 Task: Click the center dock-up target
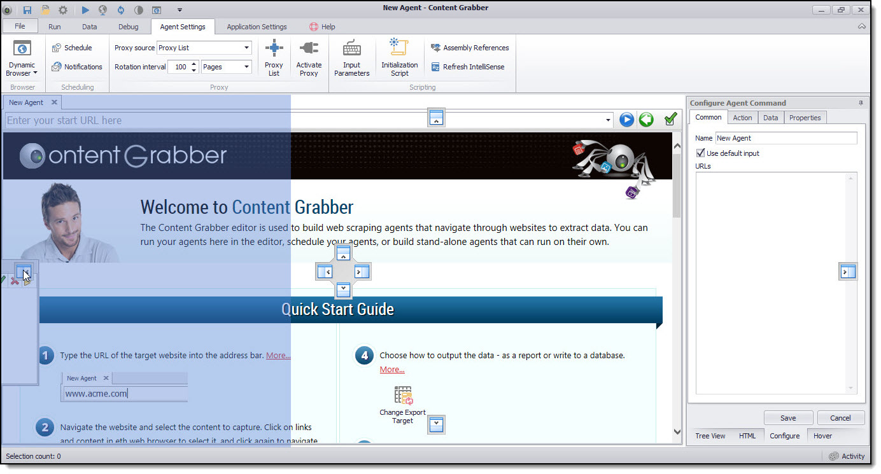(x=344, y=254)
